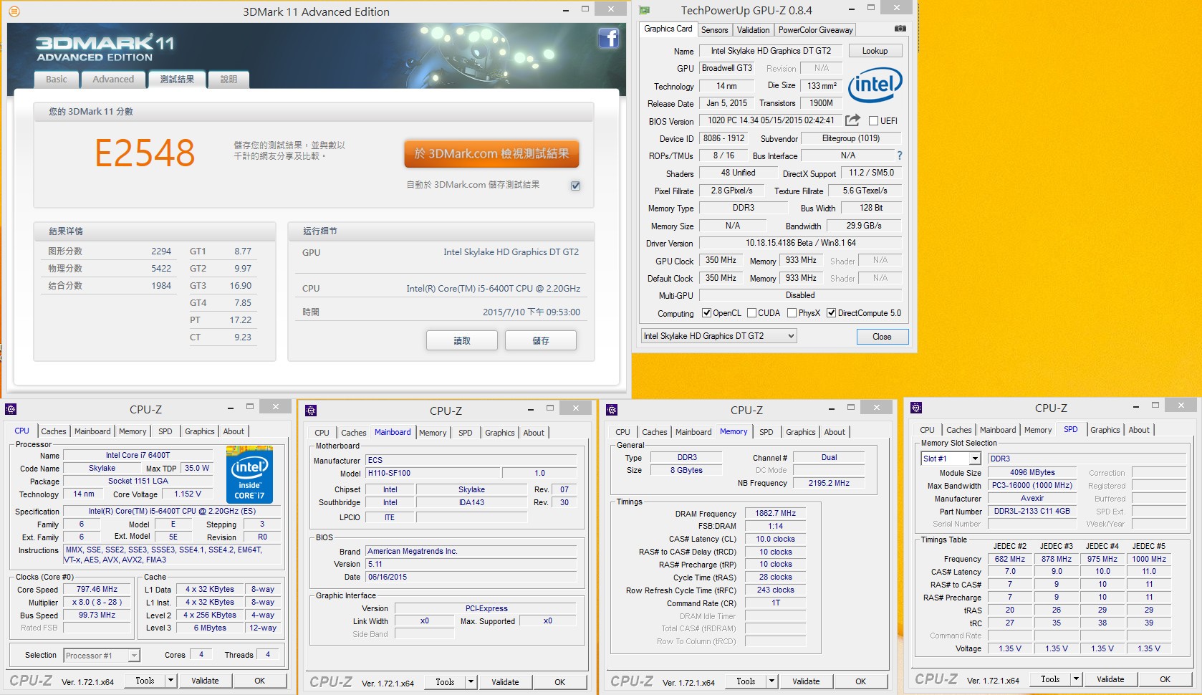Click the Memory CPU-Z window title icon
Viewport: 1202px width, 695px height.
[612, 410]
